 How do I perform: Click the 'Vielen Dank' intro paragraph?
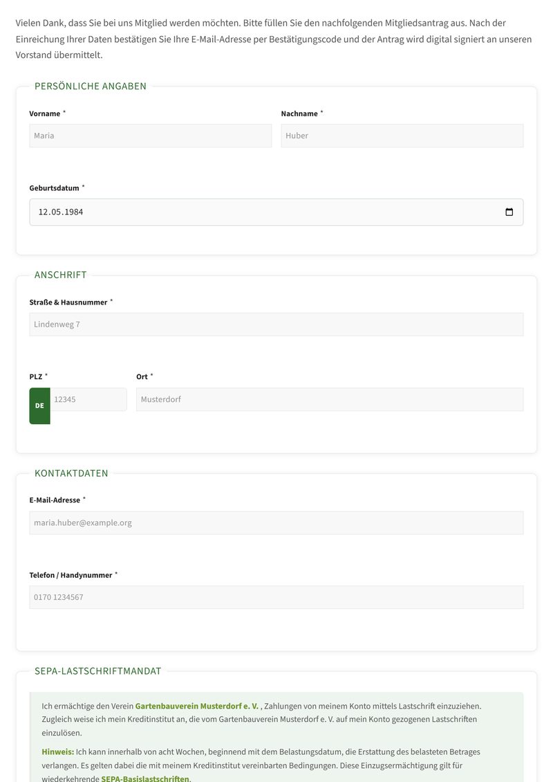(x=274, y=39)
